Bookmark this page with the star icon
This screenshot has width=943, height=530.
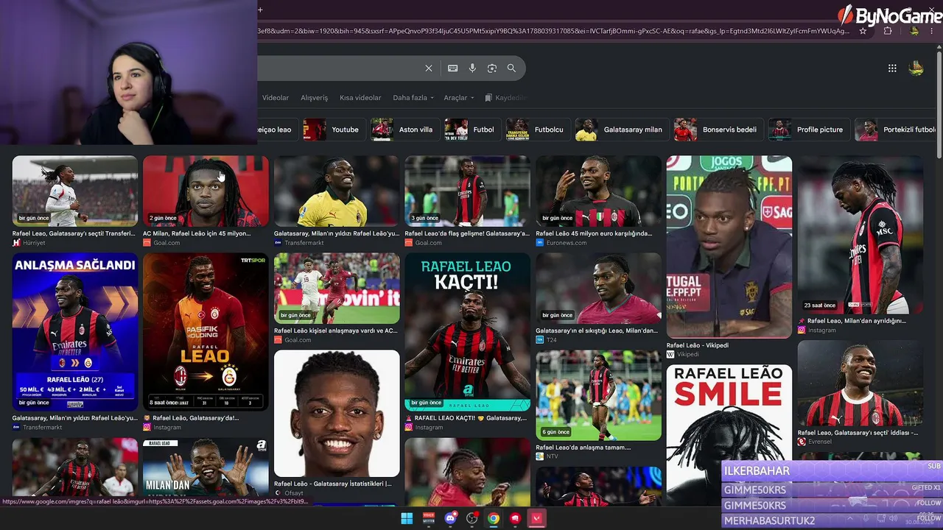click(863, 31)
